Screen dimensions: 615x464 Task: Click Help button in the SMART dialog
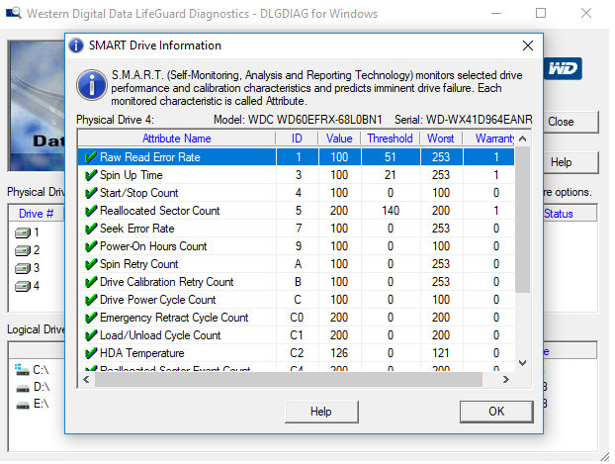point(321,412)
